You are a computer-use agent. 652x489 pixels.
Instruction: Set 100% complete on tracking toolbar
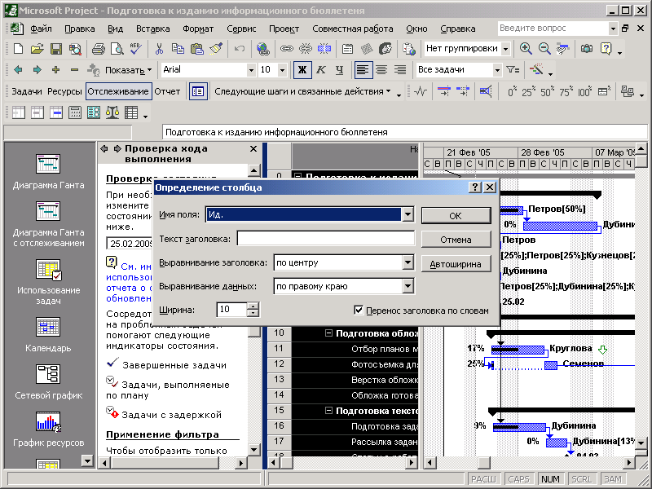click(584, 91)
